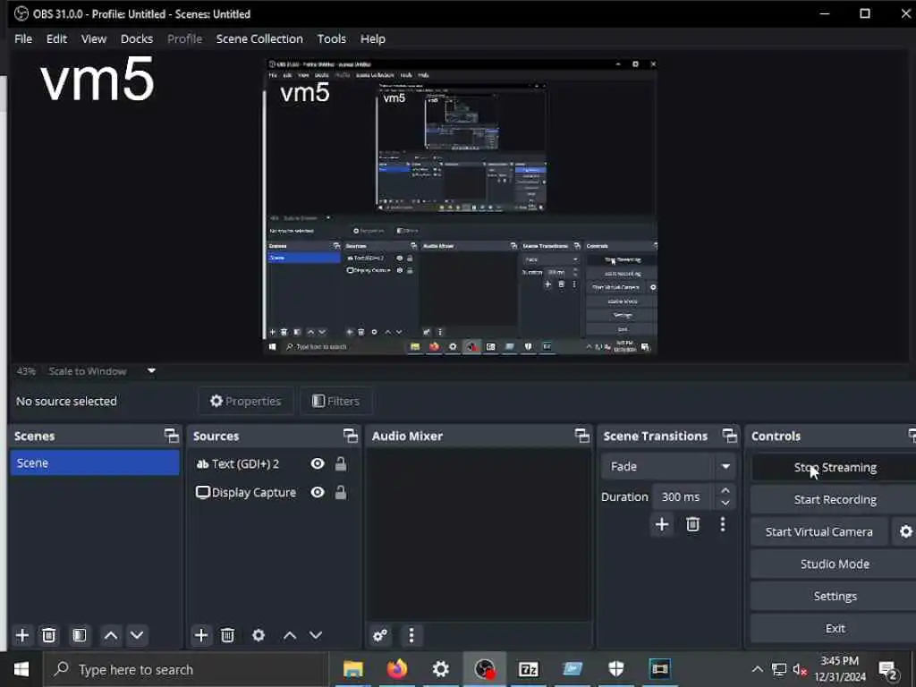This screenshot has height=687, width=916.
Task: Open the Windows Start menu
Action: coord(21,669)
